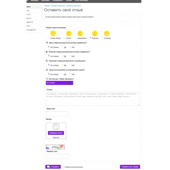Click the avatar placeholder photo icon
170x170 pixels.
[56, 127]
